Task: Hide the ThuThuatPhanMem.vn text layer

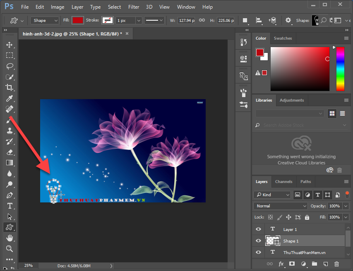Action: click(258, 252)
